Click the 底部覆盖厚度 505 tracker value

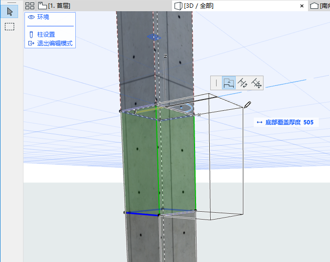pyautogui.click(x=308, y=122)
